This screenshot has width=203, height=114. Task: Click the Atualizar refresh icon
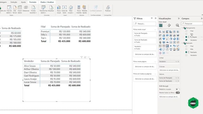click(x=51, y=9)
